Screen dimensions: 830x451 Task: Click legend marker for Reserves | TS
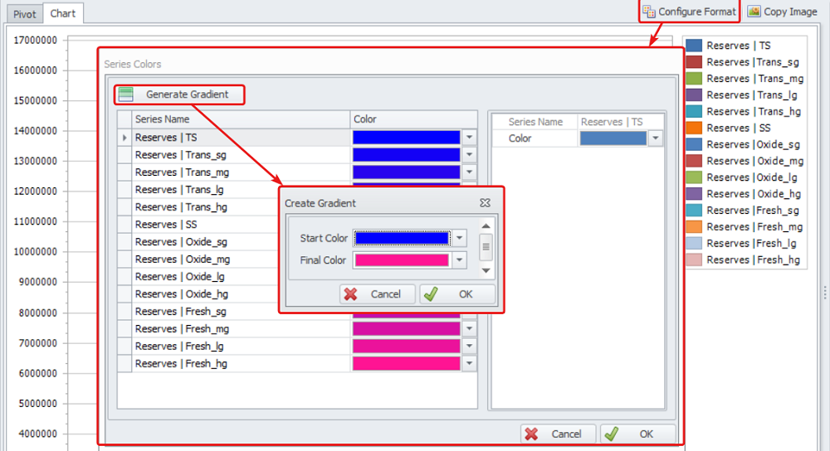[x=694, y=46]
